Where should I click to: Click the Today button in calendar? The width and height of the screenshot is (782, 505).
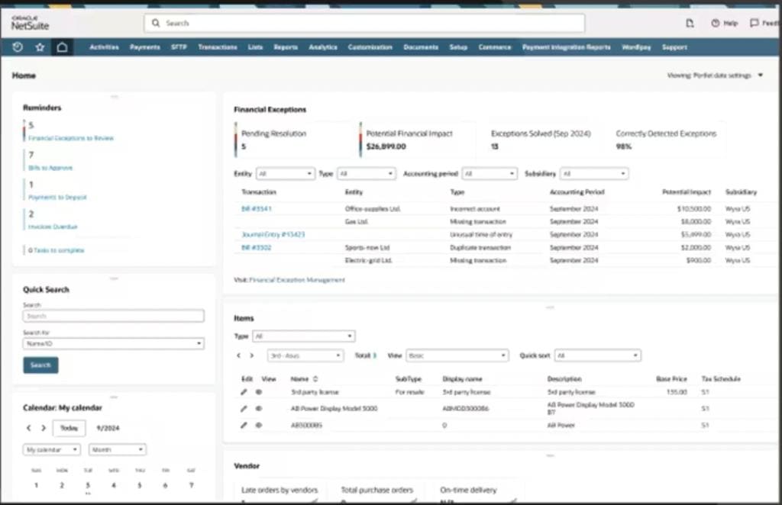pyautogui.click(x=69, y=428)
